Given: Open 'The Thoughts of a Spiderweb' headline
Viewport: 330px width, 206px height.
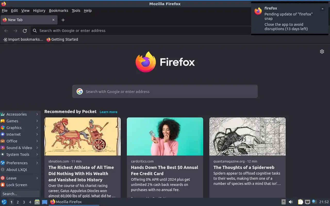Looking at the screenshot, I should (x=244, y=167).
